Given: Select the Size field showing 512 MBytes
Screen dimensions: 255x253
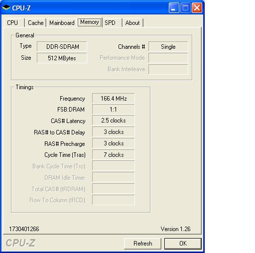Looking at the screenshot, I should (62, 58).
